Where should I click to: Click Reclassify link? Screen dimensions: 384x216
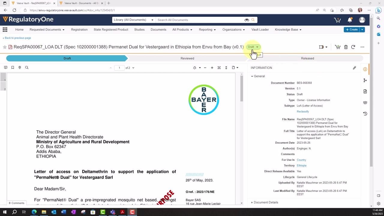pos(303,112)
